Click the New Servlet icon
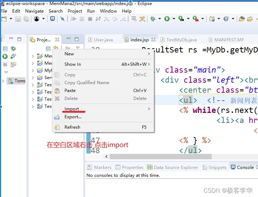This screenshot has height=197, width=258. (226, 19)
